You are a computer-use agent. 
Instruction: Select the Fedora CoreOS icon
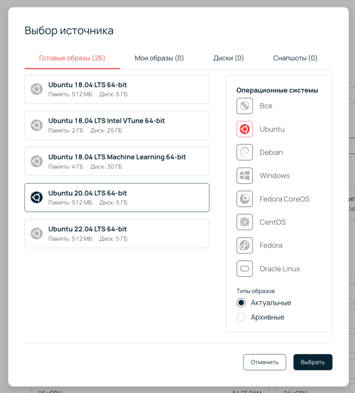(245, 199)
